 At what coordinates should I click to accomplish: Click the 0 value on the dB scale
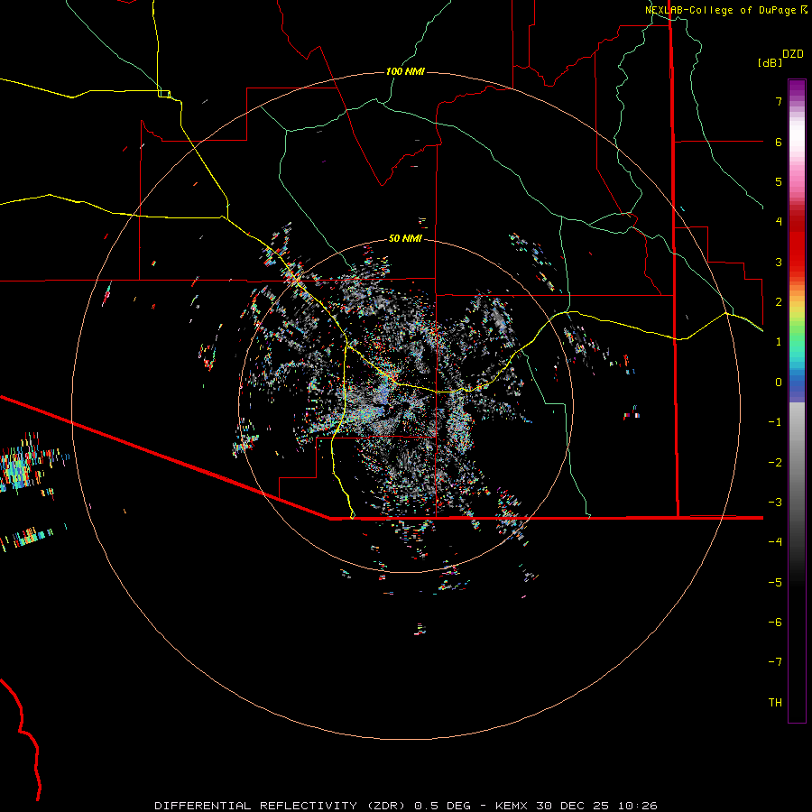tap(778, 382)
